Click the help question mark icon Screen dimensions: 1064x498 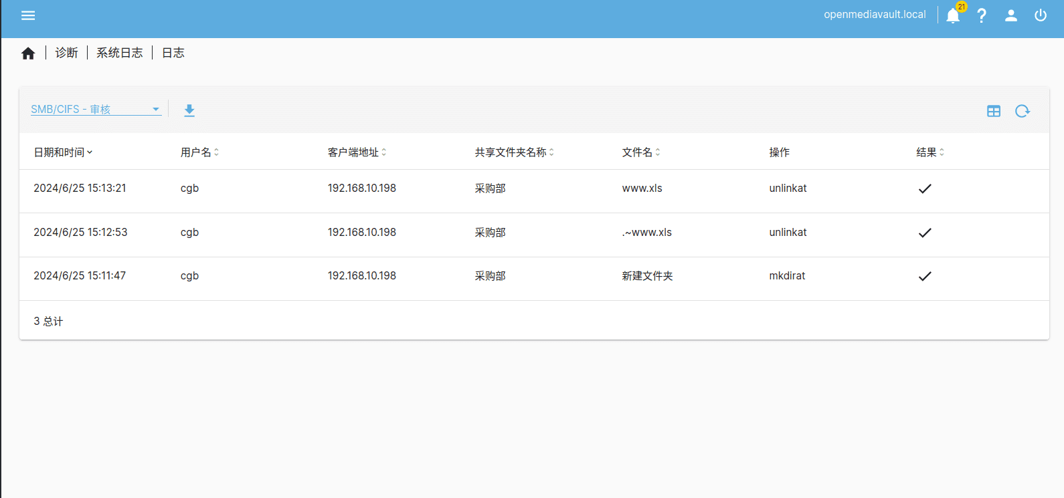pos(982,15)
